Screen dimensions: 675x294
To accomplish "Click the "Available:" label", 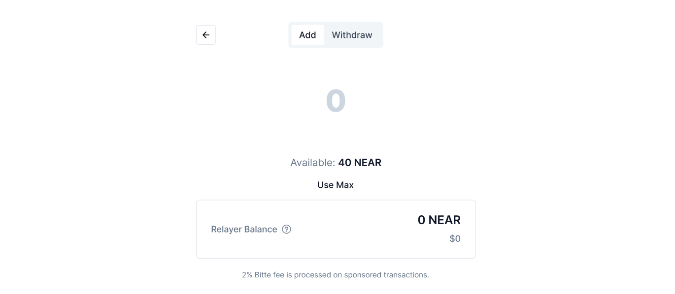I will point(312,163).
